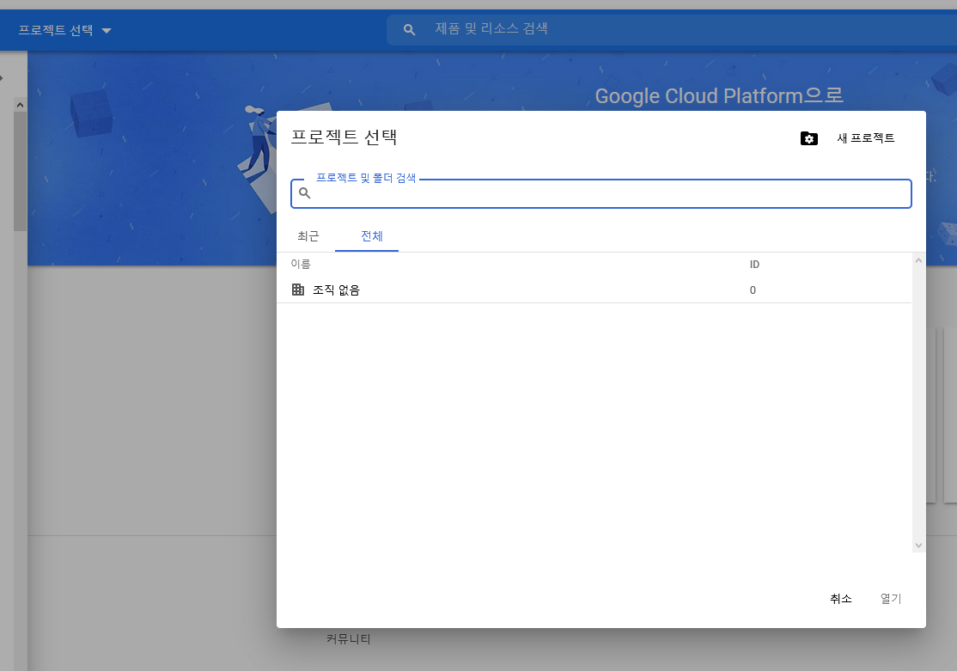Screen dimensions: 957x671
Task: Click the magnifier icon in project search field
Action: click(x=305, y=193)
